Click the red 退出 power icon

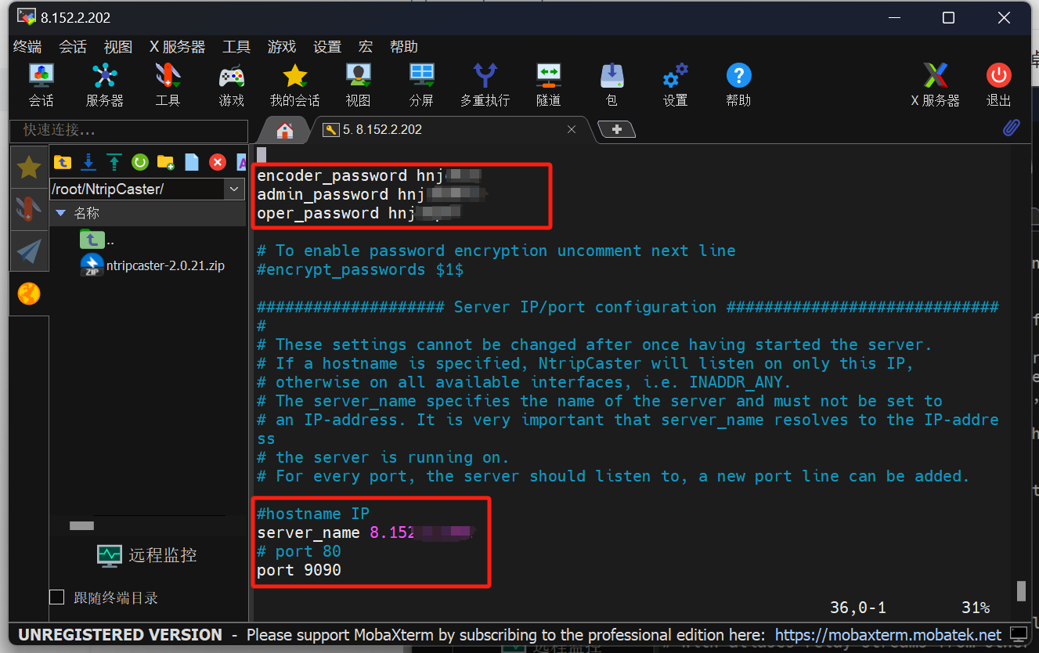[x=998, y=85]
